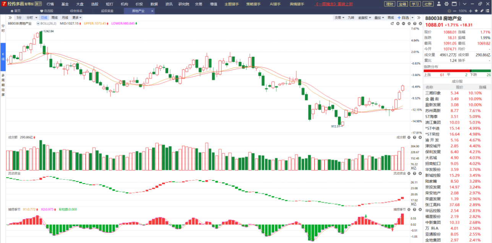
Task: Expand the 更多 periods dropdown
Action: click(76, 18)
